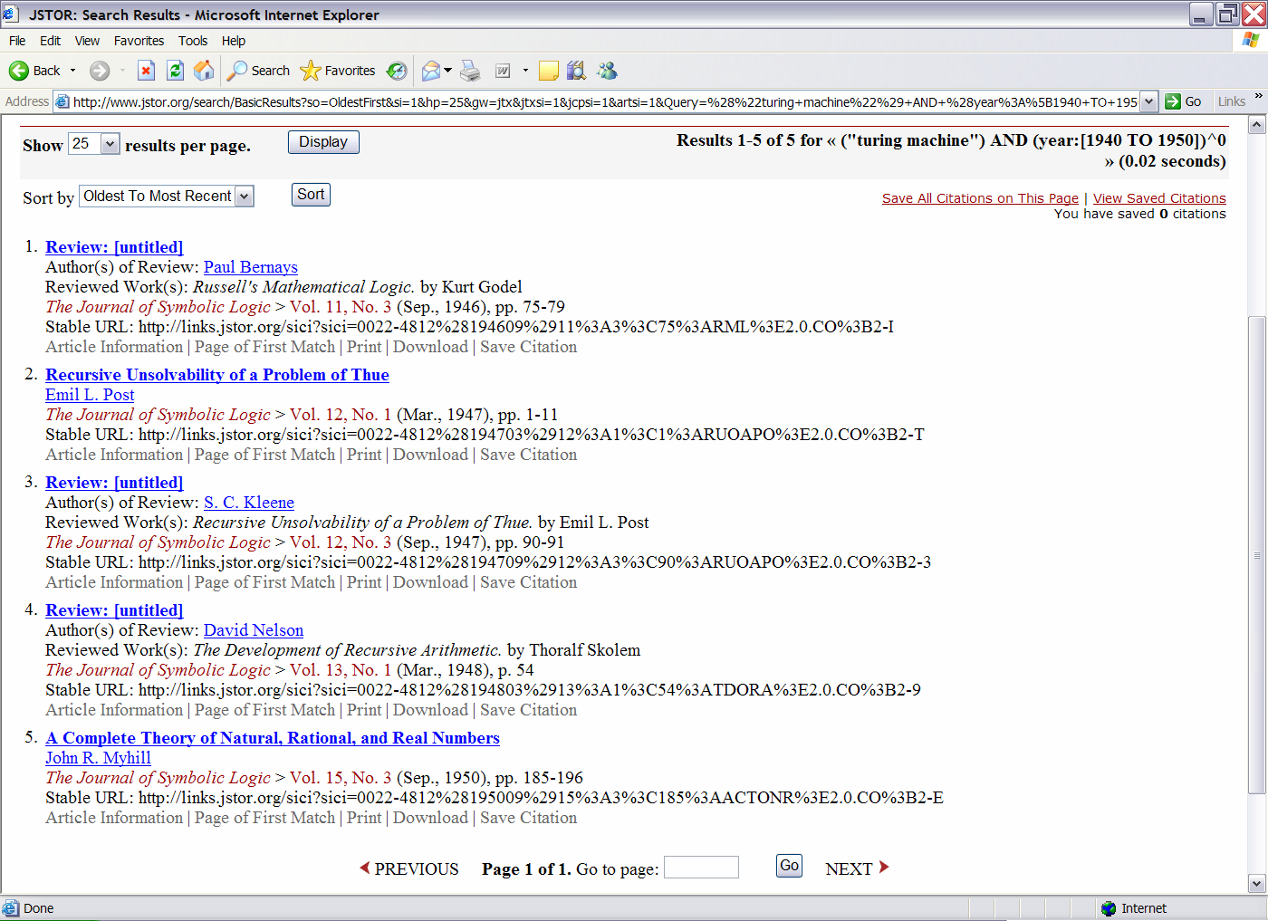Click the Done status bar page icon

pyautogui.click(x=11, y=908)
